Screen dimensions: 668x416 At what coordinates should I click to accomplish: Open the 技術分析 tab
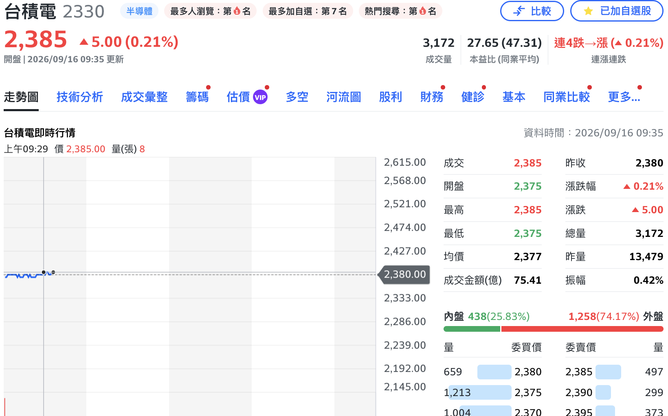[x=80, y=97]
